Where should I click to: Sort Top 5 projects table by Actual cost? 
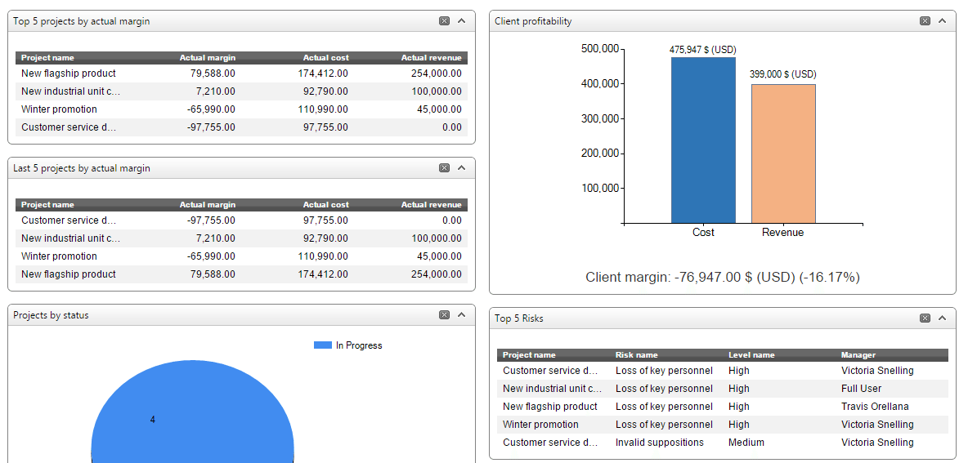326,58
